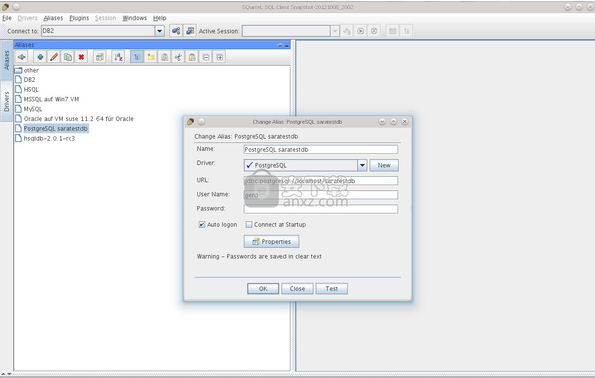Click the collapse all minus icon

(206, 57)
